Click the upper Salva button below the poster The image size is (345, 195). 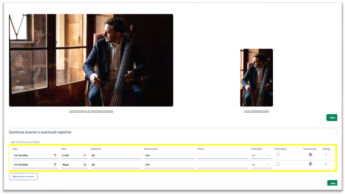click(x=332, y=118)
